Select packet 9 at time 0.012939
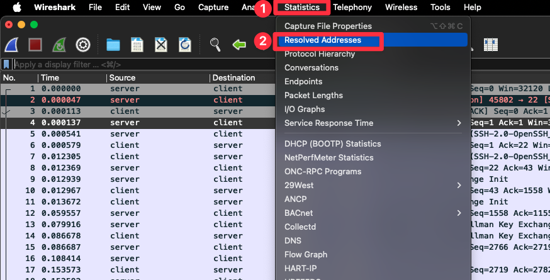Viewport: 550px width, 280px height. (138, 179)
